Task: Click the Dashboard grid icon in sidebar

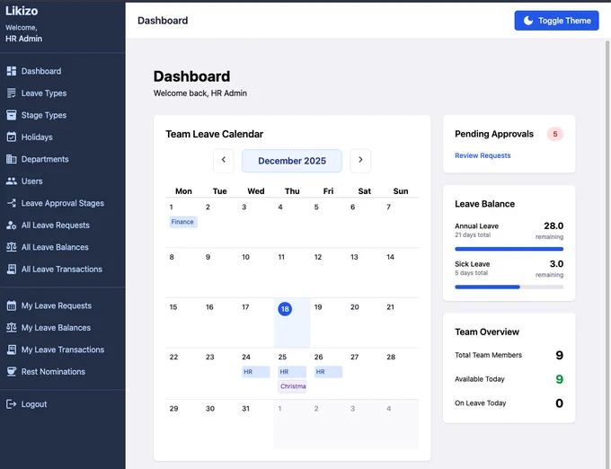Action: tap(12, 71)
